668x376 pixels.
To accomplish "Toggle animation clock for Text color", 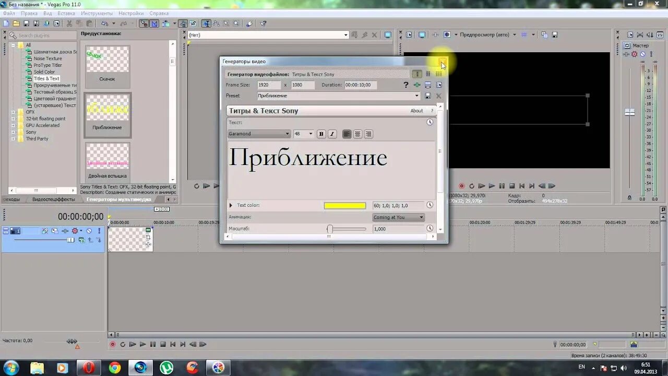I will (430, 205).
